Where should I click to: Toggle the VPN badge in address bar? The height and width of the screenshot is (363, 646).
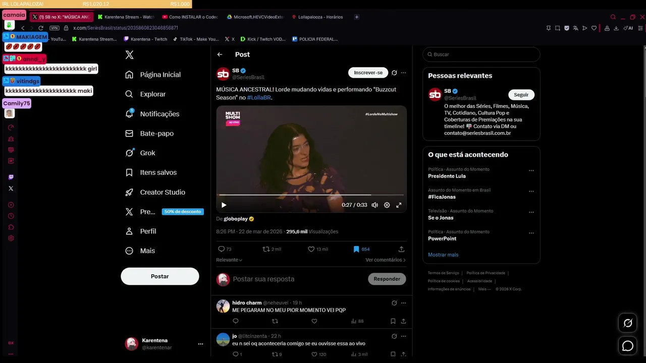[55, 28]
